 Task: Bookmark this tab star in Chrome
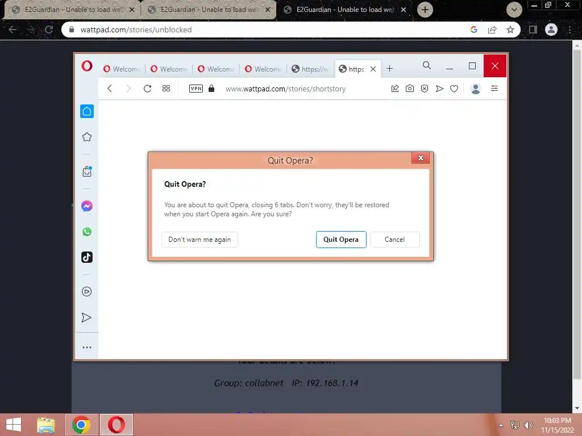(x=510, y=30)
